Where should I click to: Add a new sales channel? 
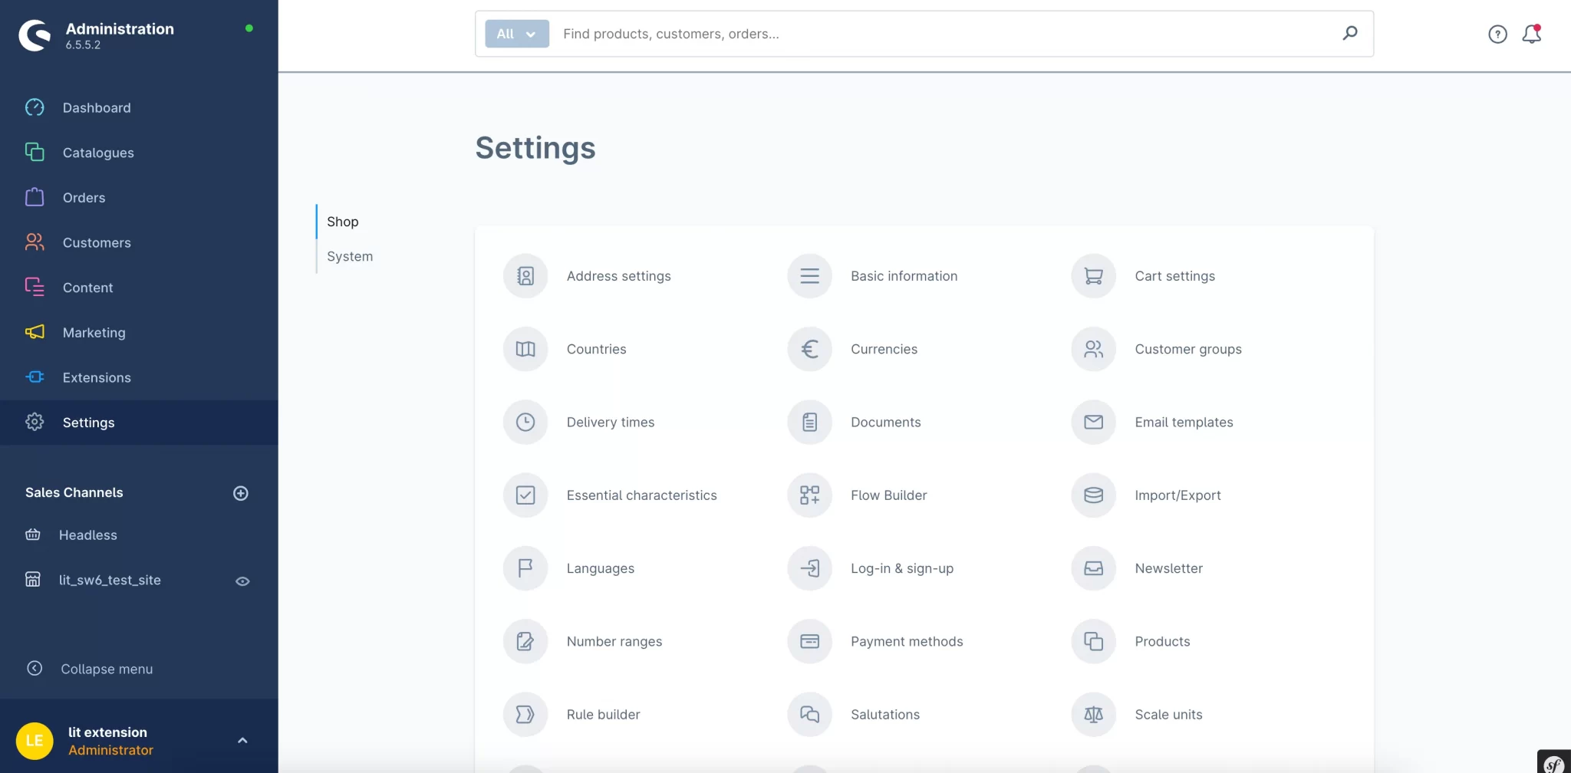point(240,492)
